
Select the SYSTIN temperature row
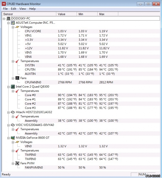tap(92, 65)
